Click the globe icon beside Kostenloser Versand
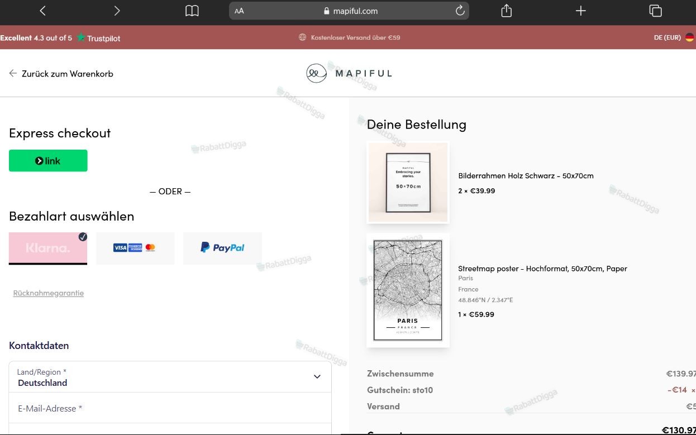696x435 pixels. [x=302, y=37]
